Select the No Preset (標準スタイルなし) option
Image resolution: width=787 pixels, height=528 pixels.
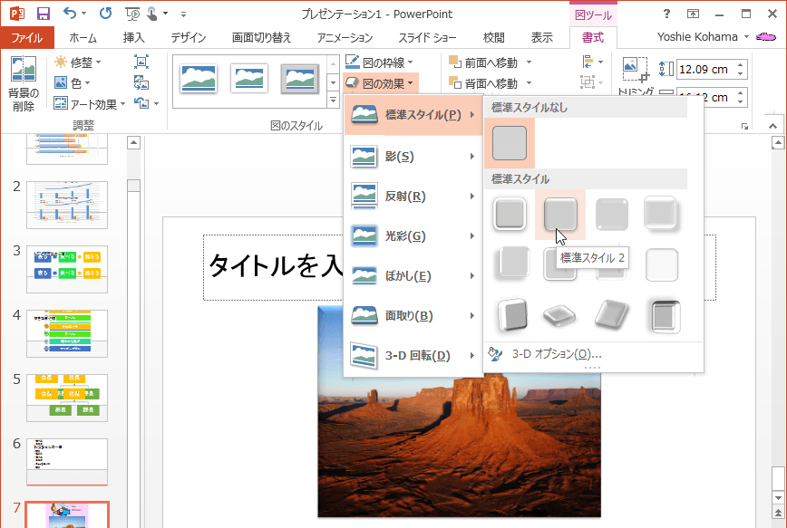point(510,143)
